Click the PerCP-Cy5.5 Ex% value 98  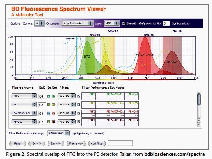42,113
